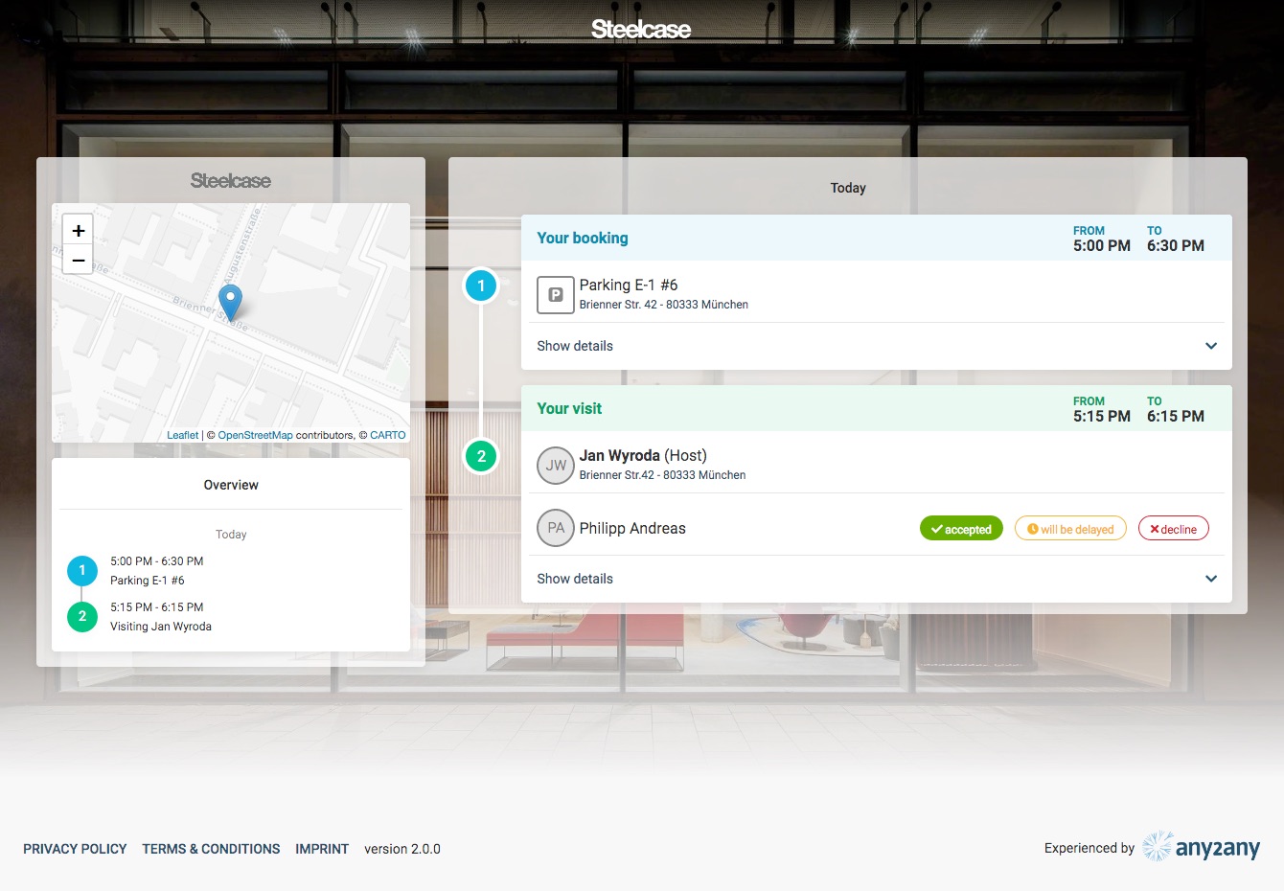
Task: Expand visit details chevron
Action: 1211,579
